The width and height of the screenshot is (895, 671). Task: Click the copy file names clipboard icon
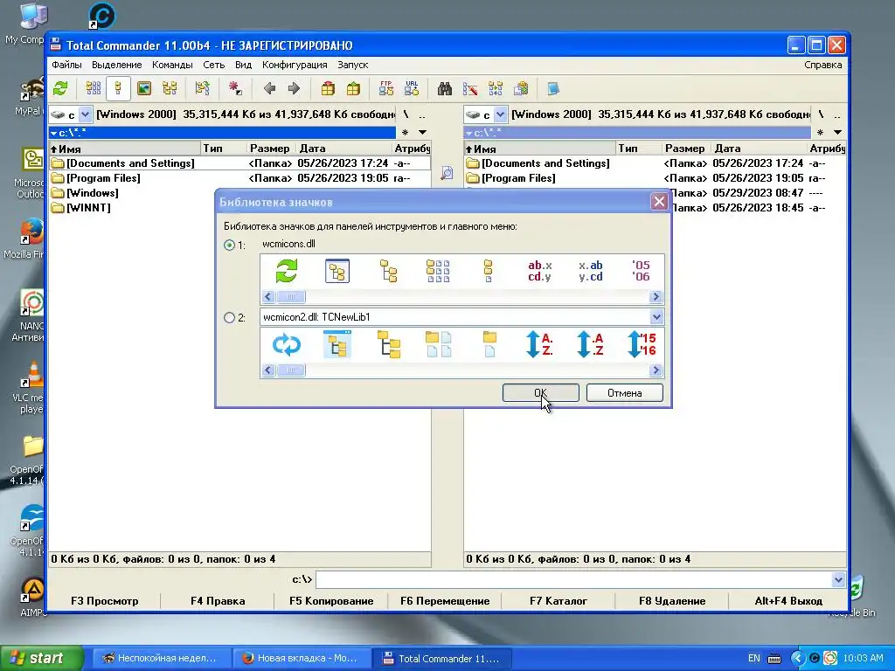point(521,88)
